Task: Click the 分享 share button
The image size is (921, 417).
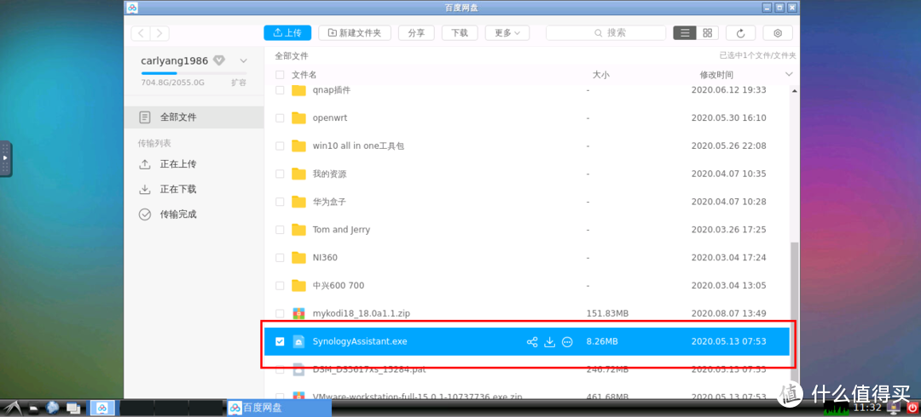Action: (416, 33)
